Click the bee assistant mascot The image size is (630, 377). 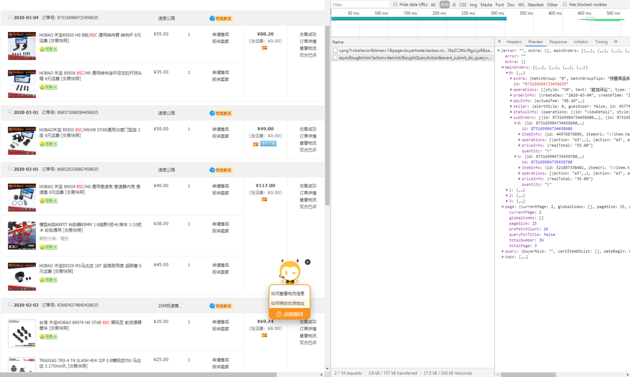pyautogui.click(x=290, y=272)
